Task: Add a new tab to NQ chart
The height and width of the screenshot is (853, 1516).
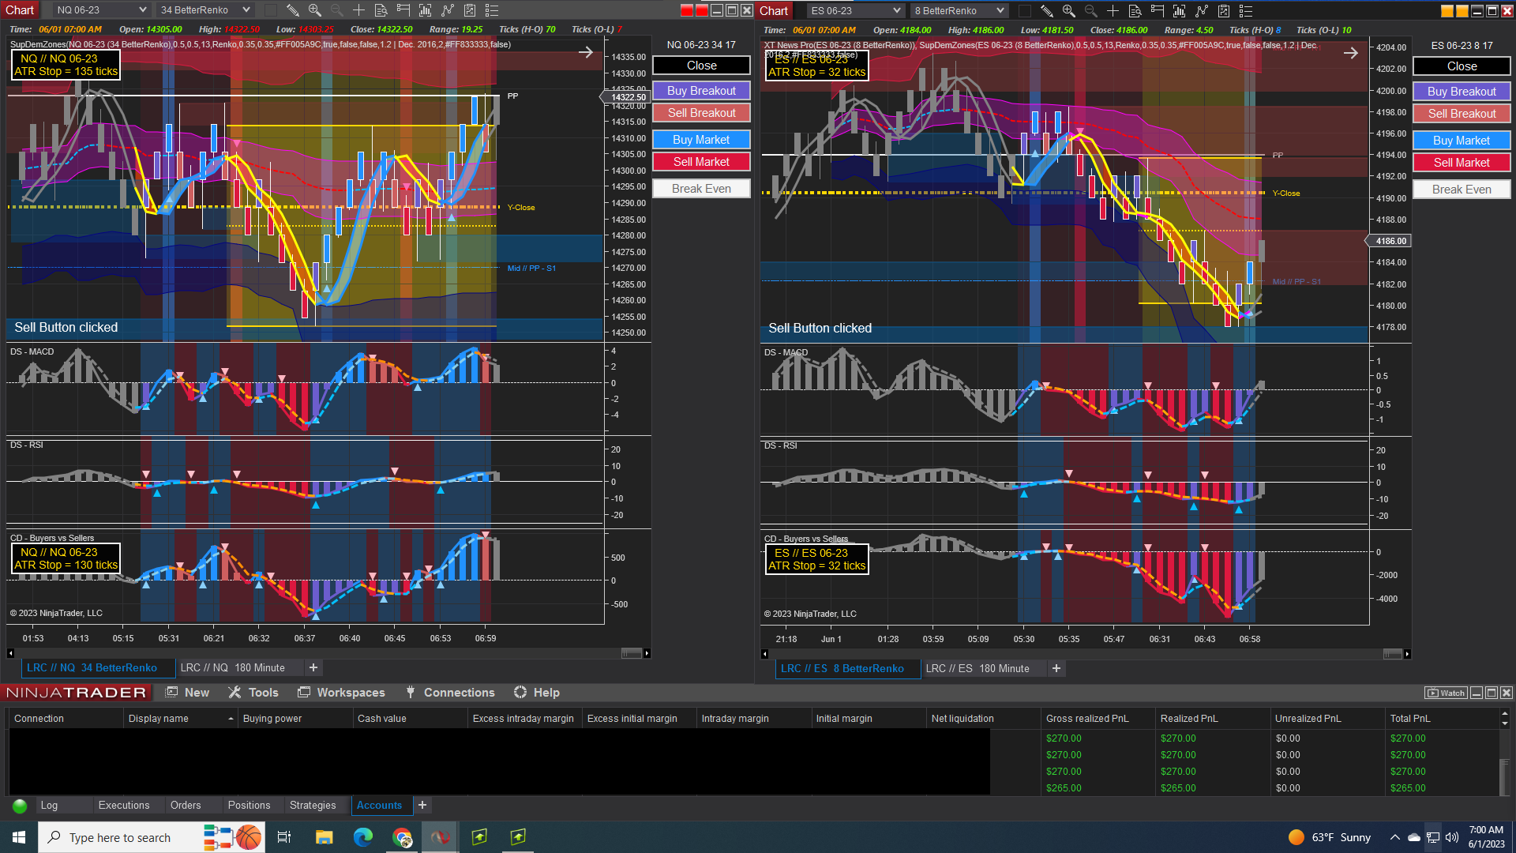Action: 313,668
